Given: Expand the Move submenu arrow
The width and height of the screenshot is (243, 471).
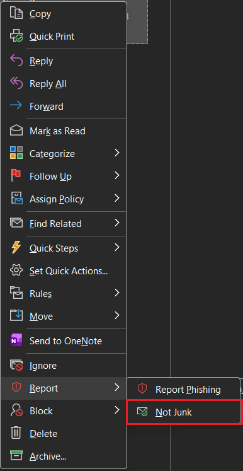Looking at the screenshot, I should coord(117,316).
